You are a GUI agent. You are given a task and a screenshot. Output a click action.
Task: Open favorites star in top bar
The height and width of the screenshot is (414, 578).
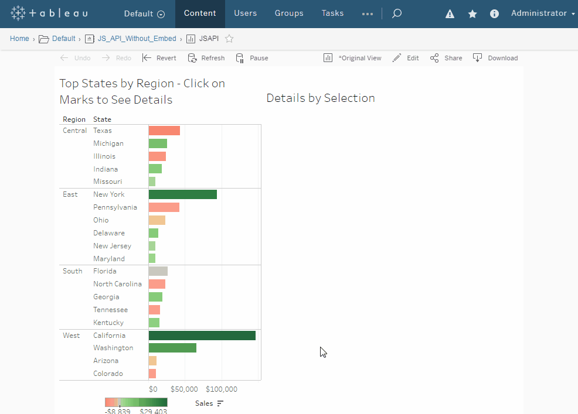click(472, 14)
